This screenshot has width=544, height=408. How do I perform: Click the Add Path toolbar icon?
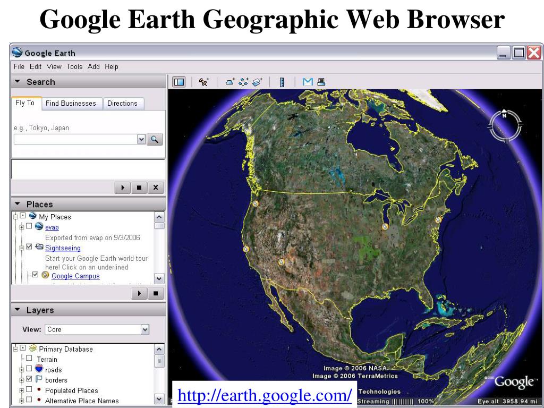(243, 82)
